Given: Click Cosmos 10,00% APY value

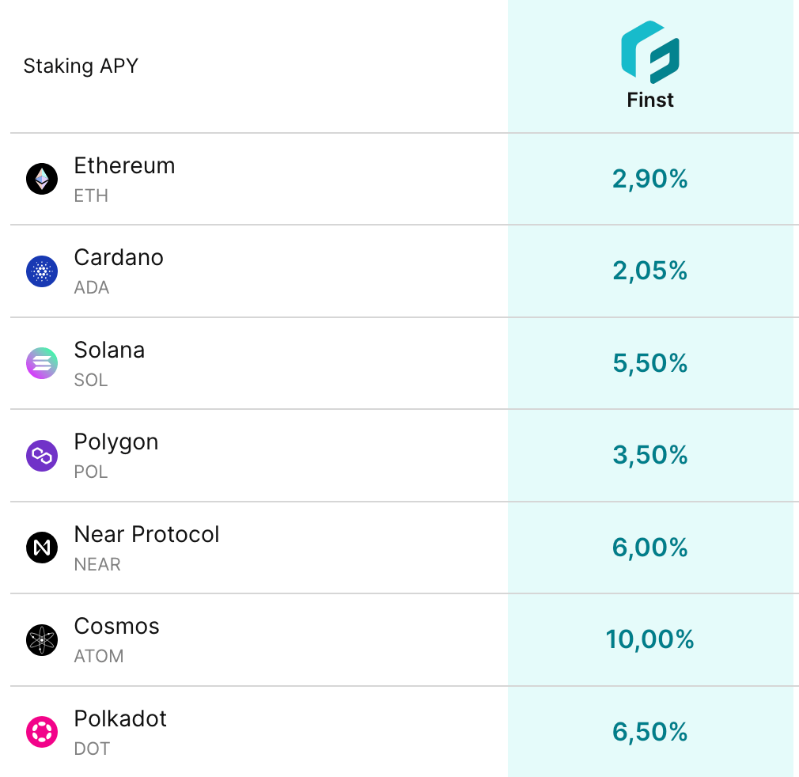Looking at the screenshot, I should click(649, 639).
